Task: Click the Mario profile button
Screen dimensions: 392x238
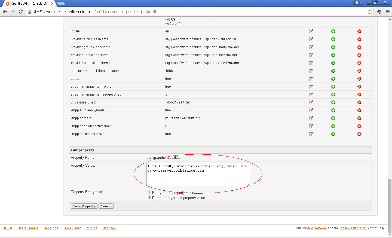Action: (x=358, y=2)
